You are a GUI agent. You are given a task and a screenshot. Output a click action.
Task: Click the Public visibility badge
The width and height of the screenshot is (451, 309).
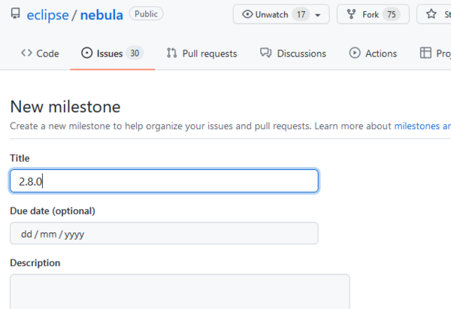point(146,14)
